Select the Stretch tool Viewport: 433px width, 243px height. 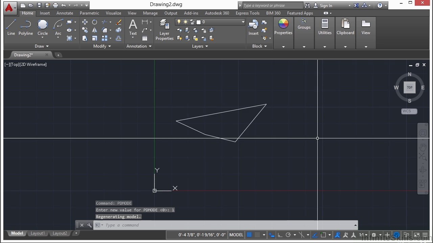point(85,38)
